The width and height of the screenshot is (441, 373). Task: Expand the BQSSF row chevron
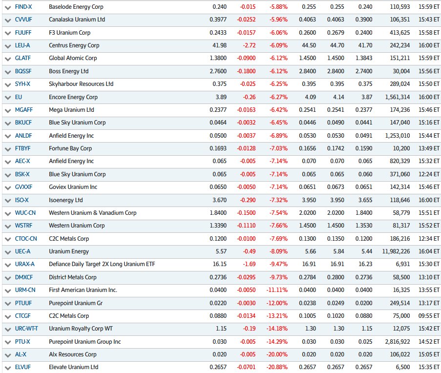point(8,72)
